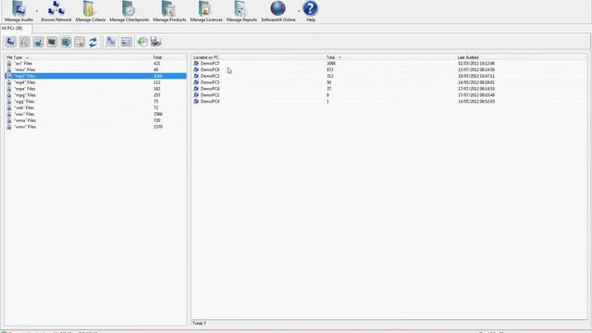Image resolution: width=592 pixels, height=333 pixels.
Task: Click the total 2586 in the wav row
Action: pos(158,114)
